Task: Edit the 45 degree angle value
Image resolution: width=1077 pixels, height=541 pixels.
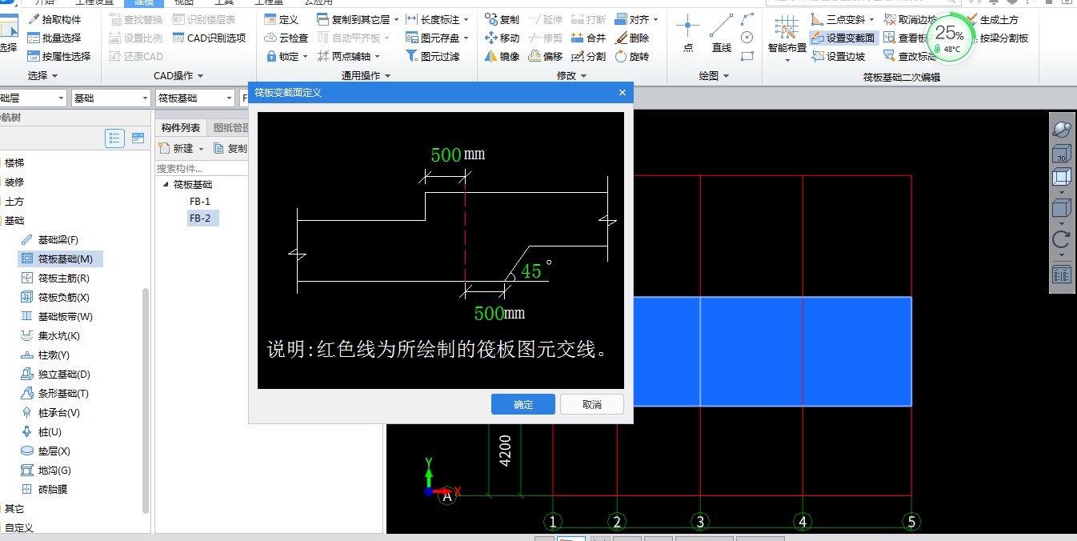Action: pyautogui.click(x=532, y=271)
